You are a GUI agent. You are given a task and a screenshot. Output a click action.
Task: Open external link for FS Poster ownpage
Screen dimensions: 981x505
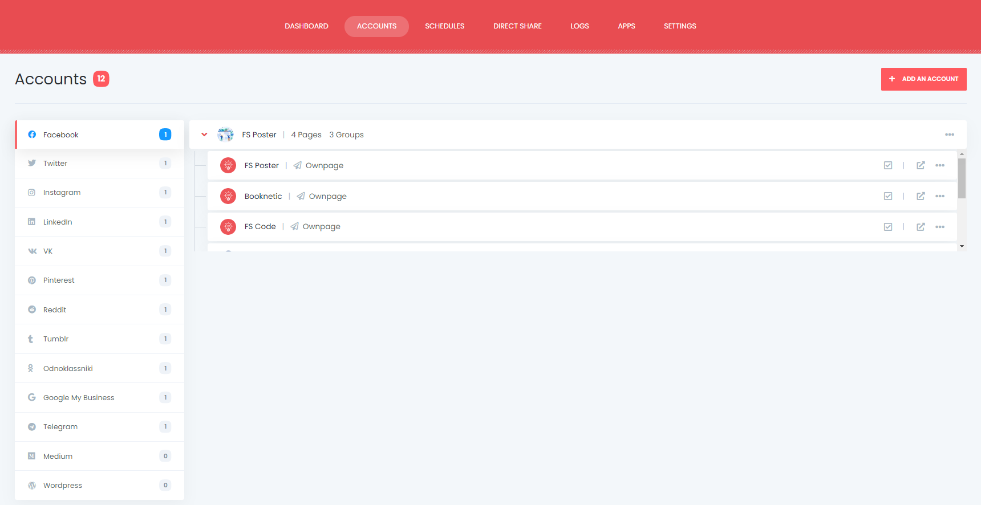[921, 165]
